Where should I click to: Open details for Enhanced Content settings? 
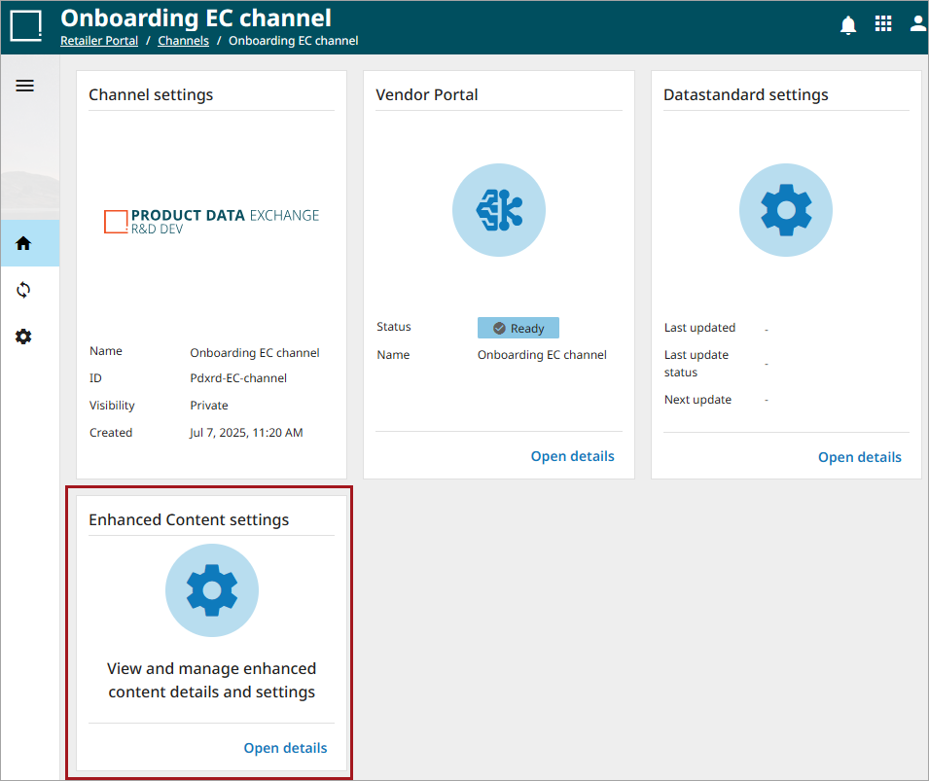pos(285,748)
